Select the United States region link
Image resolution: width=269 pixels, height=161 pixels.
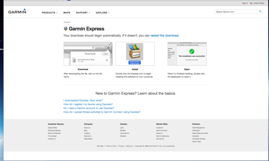coord(259,3)
